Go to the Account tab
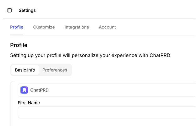Screen dimensions: 196x126 (x=107, y=27)
